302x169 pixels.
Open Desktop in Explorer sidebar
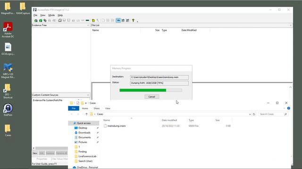pyautogui.click(x=83, y=128)
